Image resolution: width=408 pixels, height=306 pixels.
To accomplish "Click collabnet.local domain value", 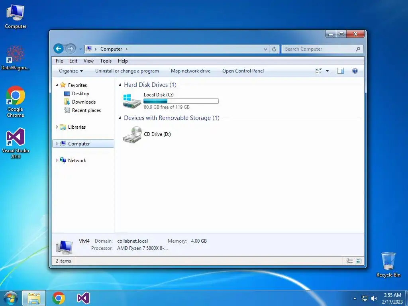I will 132,241.
